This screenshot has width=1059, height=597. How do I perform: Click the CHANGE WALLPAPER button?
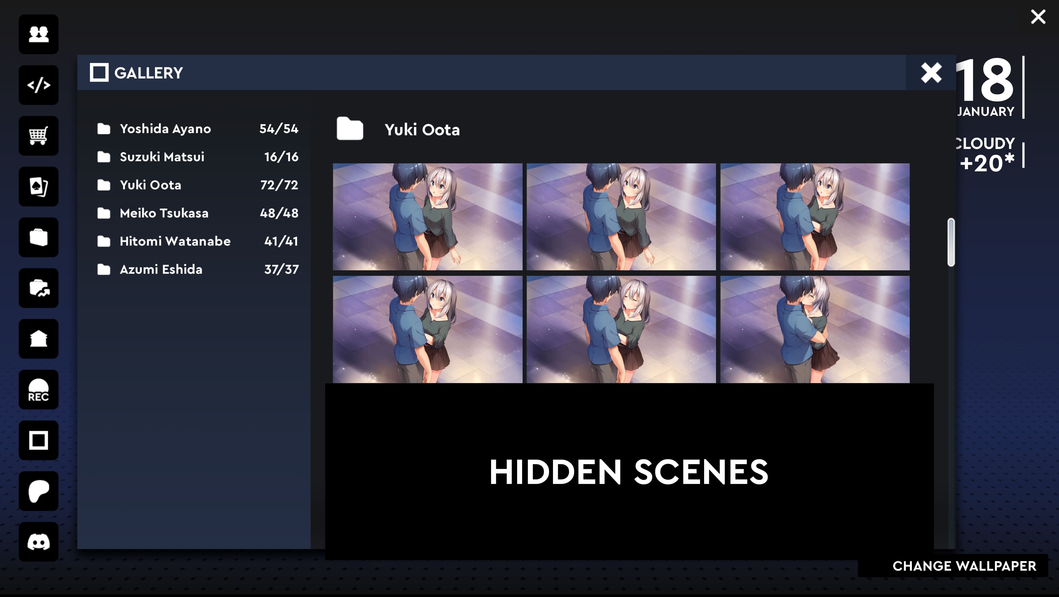[964, 566]
